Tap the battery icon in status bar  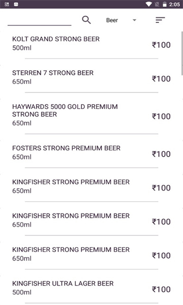click(x=165, y=4)
